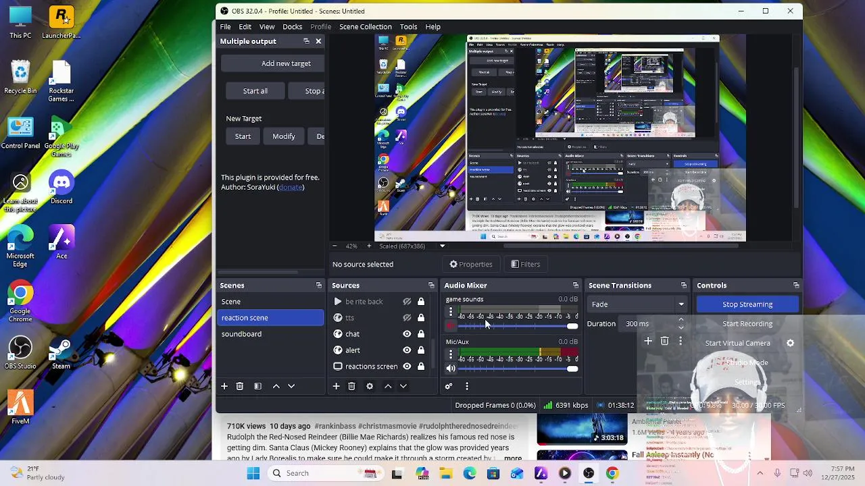Screen dimensions: 865x486
Task: Add a scene transition with plus icon
Action: (x=648, y=342)
